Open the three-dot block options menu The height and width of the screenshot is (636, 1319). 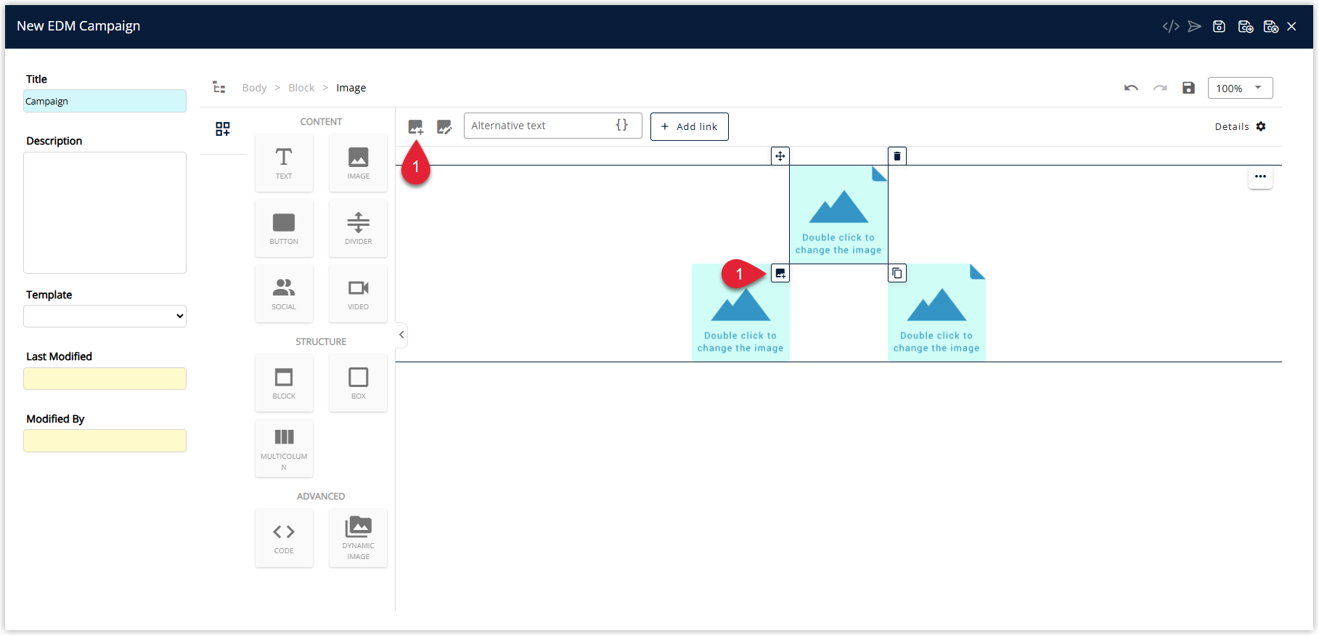(1260, 176)
